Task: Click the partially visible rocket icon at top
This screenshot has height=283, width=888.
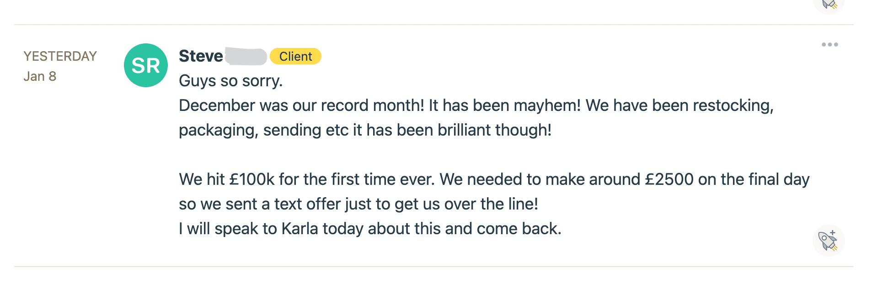Action: (x=829, y=5)
